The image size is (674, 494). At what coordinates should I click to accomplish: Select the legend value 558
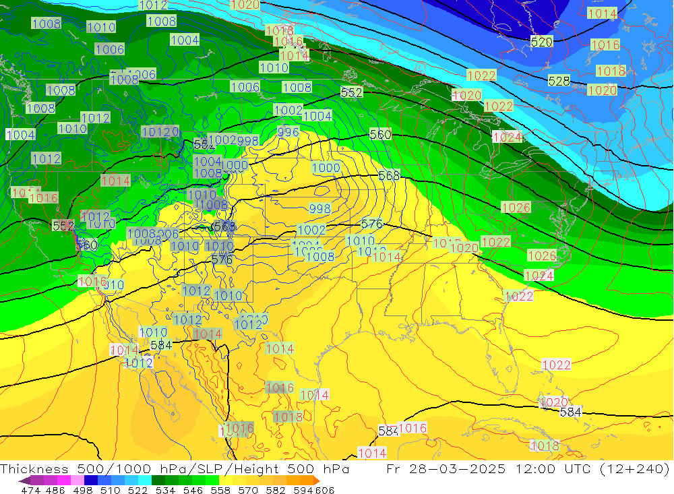[x=220, y=490]
